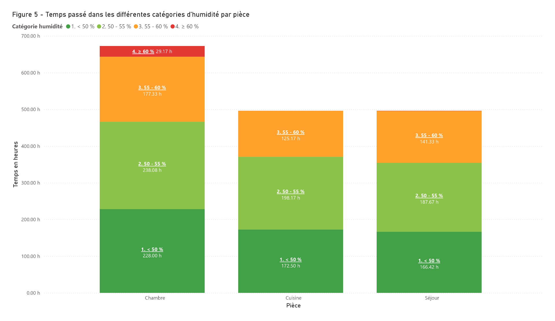Click the light green '2. 50 - 55 %' legend marker
This screenshot has width=555, height=321.
tap(99, 27)
